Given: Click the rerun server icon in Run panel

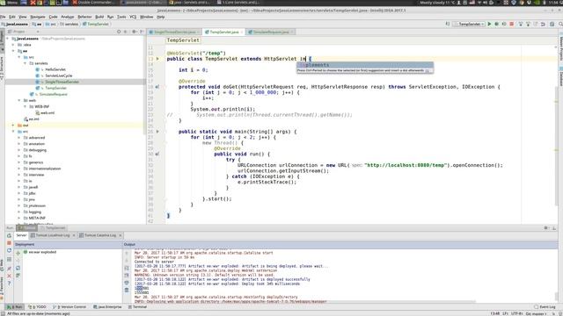Looking at the screenshot, I should point(9,236).
